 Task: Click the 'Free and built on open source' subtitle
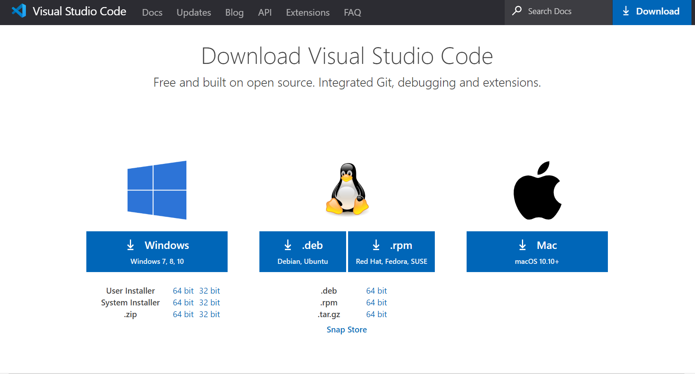click(347, 83)
